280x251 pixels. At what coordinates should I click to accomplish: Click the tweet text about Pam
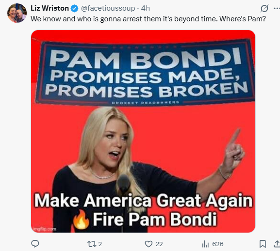(x=148, y=19)
